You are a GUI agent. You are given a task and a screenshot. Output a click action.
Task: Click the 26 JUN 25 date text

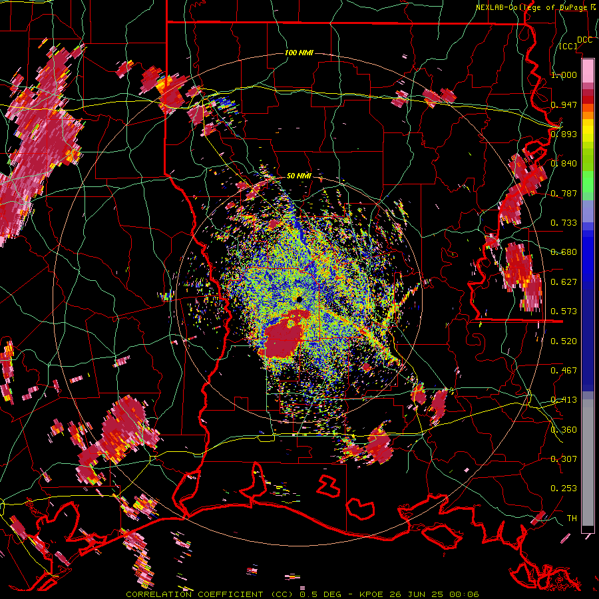point(417,594)
